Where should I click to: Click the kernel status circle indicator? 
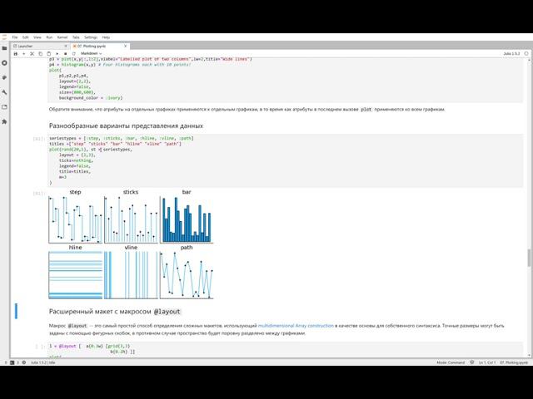(526, 53)
